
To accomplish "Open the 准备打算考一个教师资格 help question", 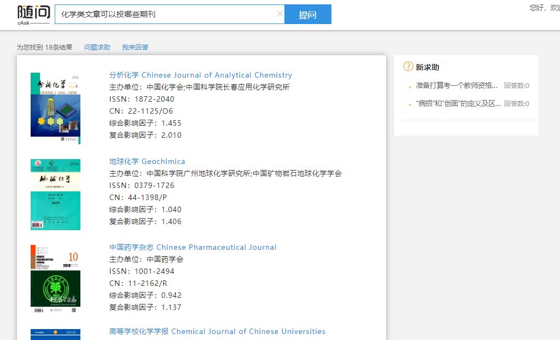I will (456, 85).
